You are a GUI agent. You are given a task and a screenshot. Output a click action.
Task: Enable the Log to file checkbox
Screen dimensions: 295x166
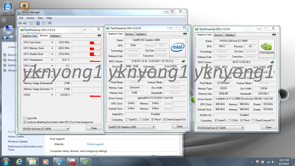tap(25, 118)
